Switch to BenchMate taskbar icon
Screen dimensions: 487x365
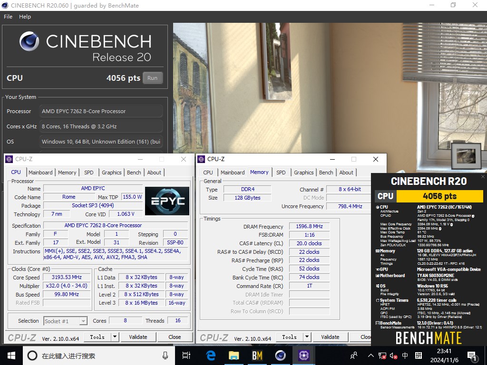[257, 355]
